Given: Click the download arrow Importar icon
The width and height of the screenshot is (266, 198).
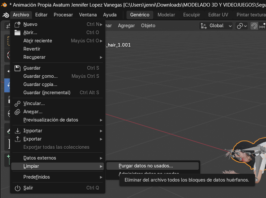Looking at the screenshot, I should click(x=17, y=131).
